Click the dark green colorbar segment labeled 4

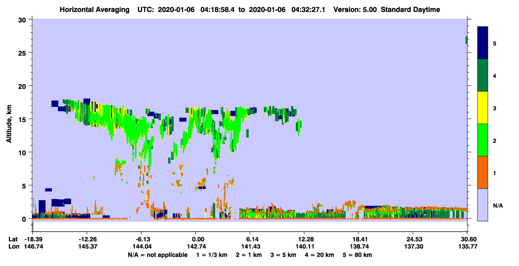tap(483, 75)
